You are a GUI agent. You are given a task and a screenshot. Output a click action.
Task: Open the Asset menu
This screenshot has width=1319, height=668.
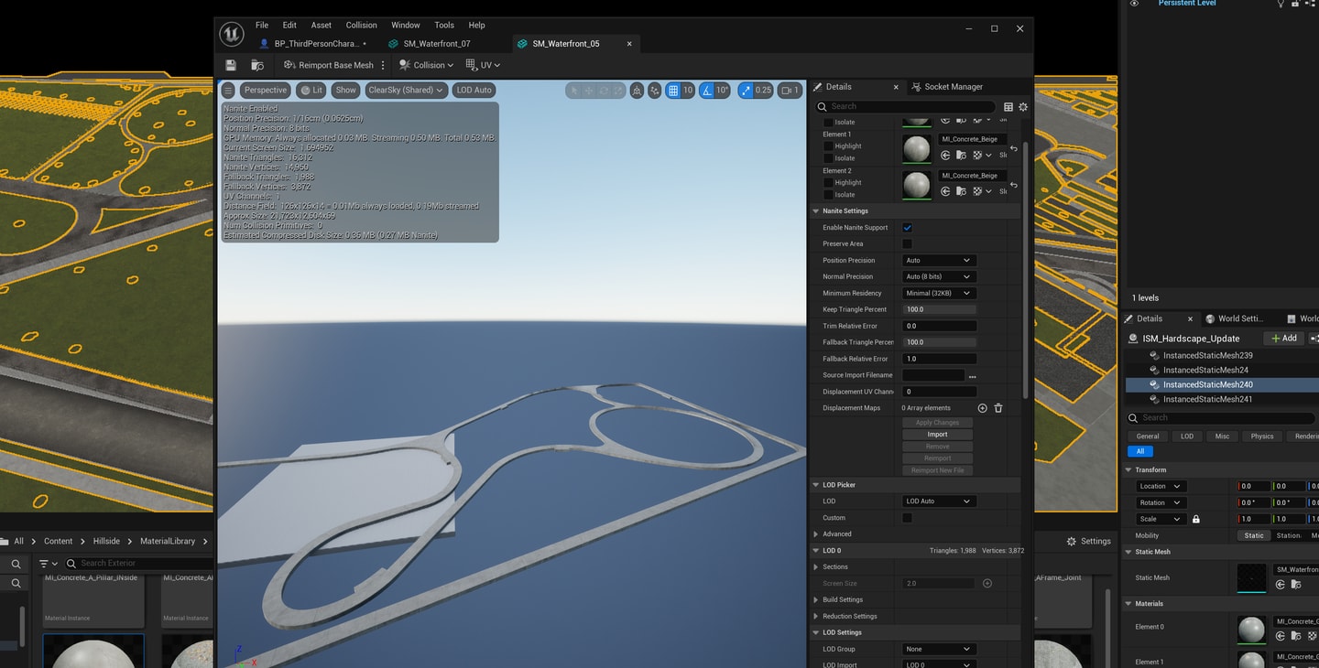(x=321, y=25)
